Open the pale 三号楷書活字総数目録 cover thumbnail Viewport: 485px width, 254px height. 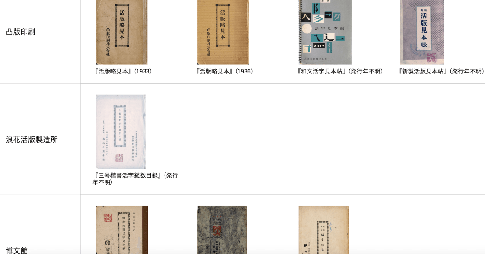click(120, 132)
